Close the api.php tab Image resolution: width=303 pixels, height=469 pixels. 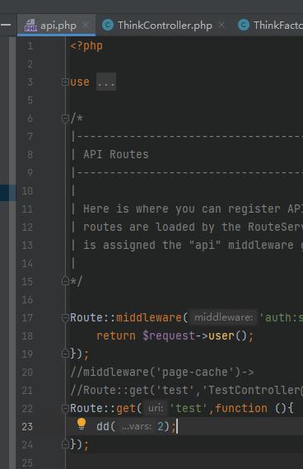pos(86,25)
